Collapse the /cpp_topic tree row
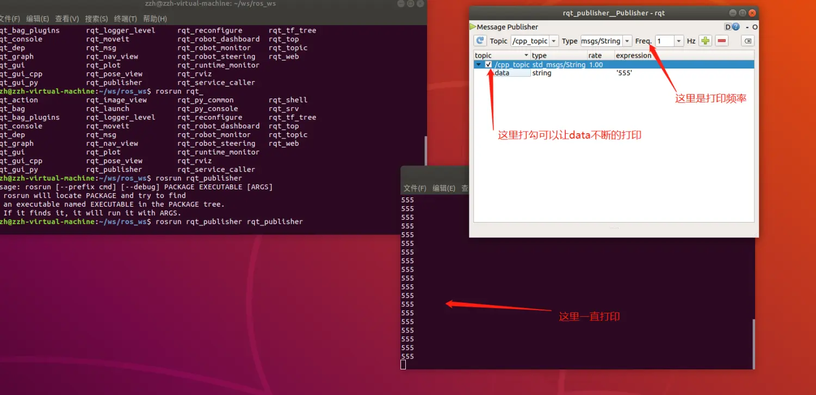 [x=478, y=64]
